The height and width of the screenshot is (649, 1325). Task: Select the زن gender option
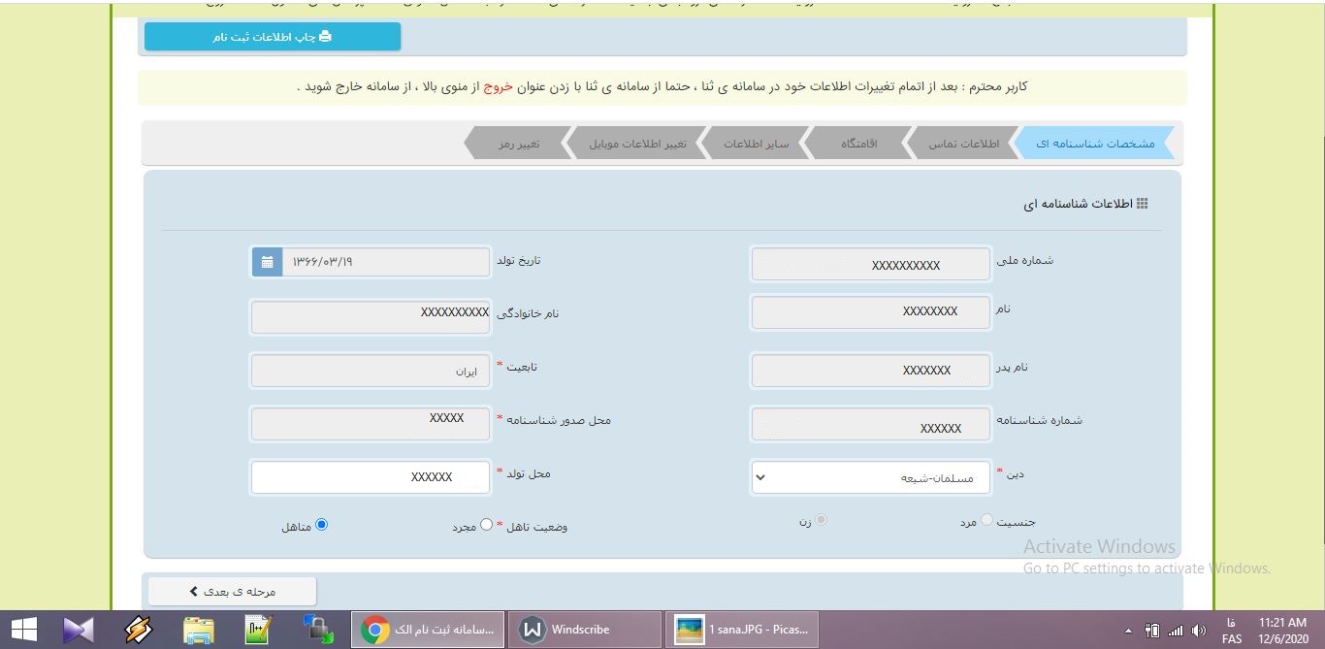821,519
